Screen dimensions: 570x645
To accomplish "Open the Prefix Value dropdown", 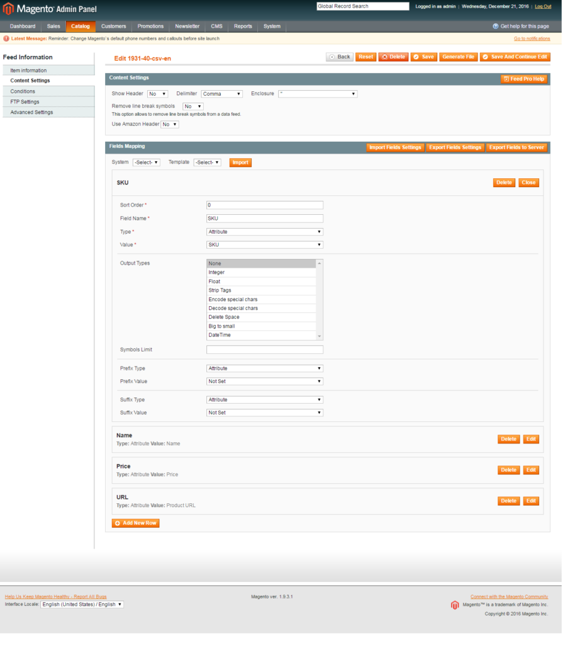I will coord(265,381).
